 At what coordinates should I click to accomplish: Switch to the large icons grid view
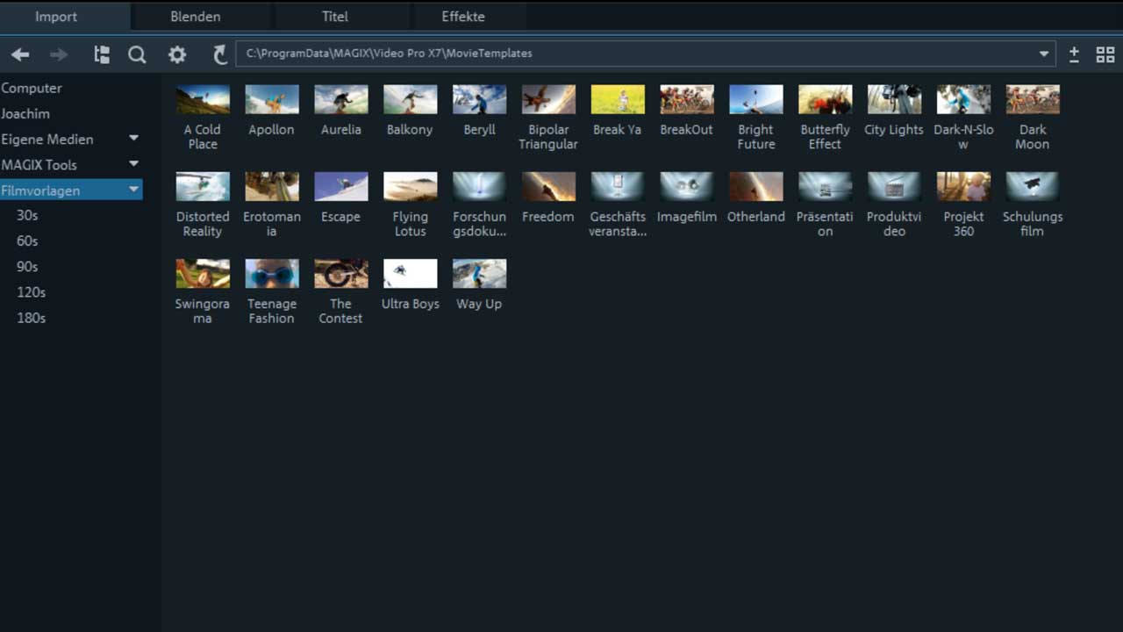[1105, 54]
